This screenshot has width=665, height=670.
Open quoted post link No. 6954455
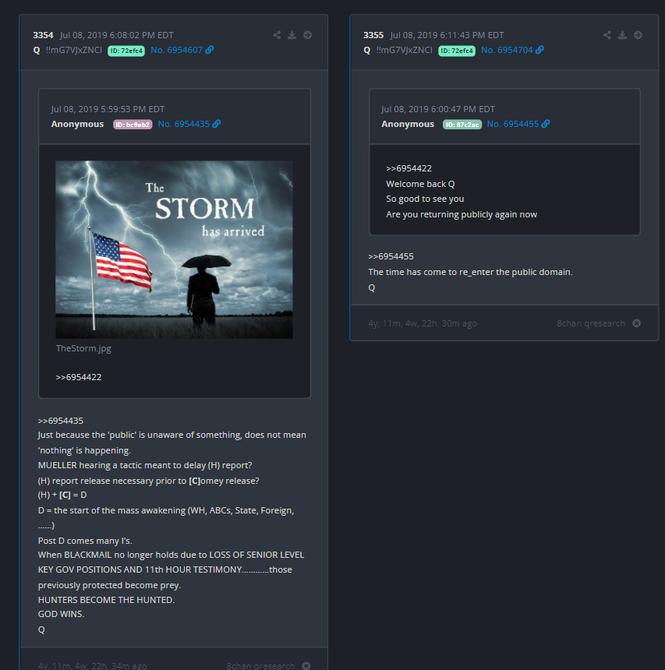(x=513, y=124)
